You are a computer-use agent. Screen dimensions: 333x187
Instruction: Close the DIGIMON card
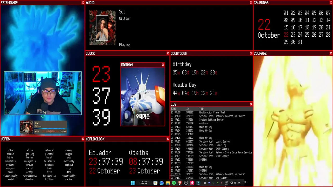[x=163, y=65]
